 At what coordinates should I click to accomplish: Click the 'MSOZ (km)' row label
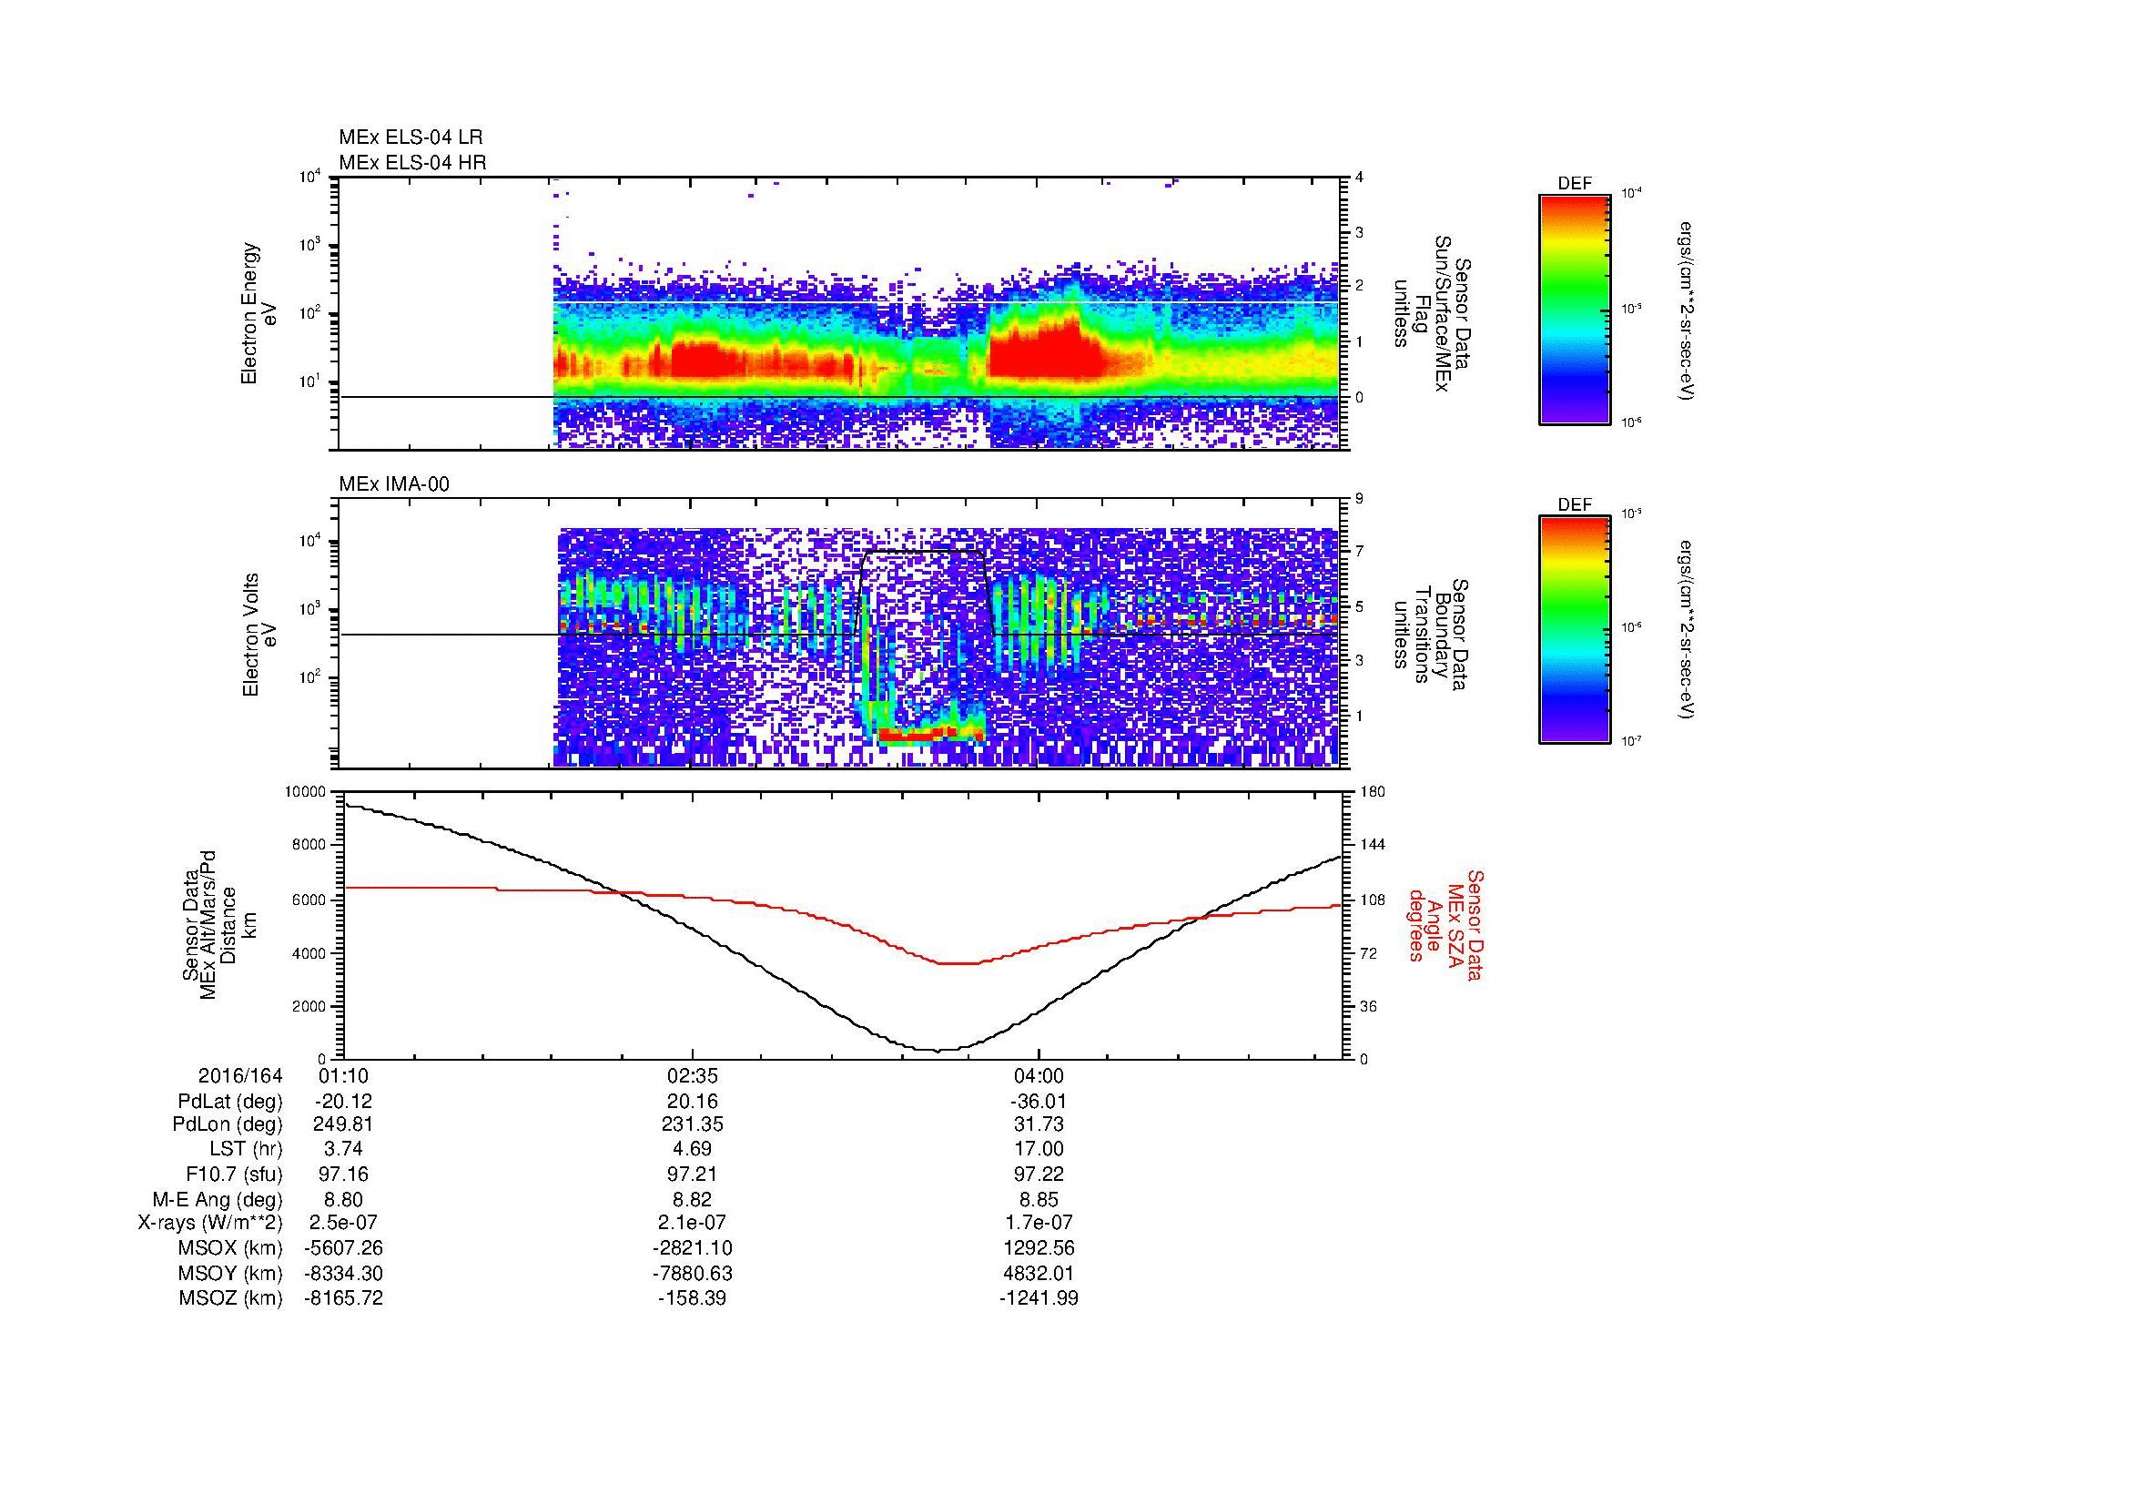pos(230,1298)
